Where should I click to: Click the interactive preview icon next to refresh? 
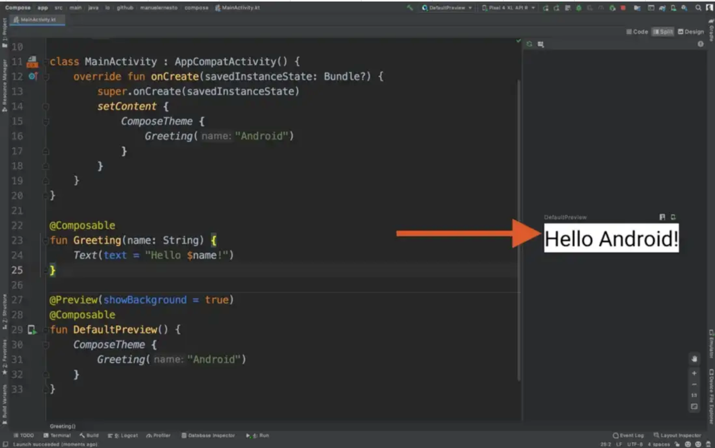coord(540,44)
